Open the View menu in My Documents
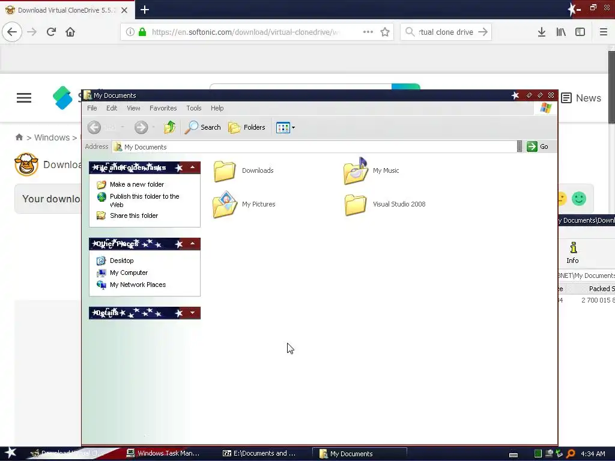This screenshot has width=615, height=461. [x=133, y=108]
